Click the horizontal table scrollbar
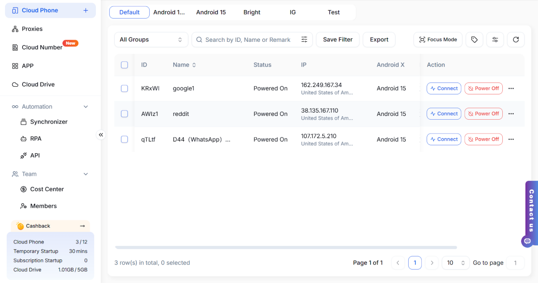This screenshot has height=283, width=538. coord(286,248)
